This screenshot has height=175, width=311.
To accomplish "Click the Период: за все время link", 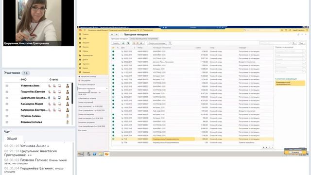I will pyautogui.click(x=284, y=47).
